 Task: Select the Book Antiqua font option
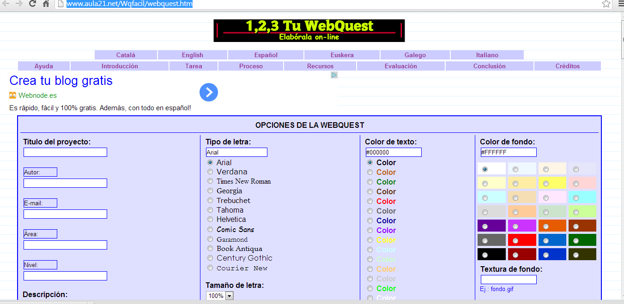(x=210, y=249)
